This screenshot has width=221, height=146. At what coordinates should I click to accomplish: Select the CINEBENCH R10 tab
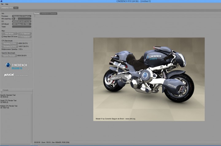coord(7,7)
